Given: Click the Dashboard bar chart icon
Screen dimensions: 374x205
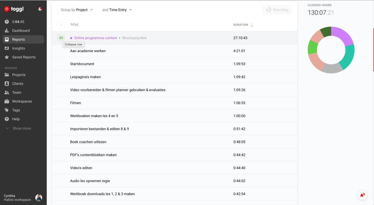Looking at the screenshot, I should [7, 31].
